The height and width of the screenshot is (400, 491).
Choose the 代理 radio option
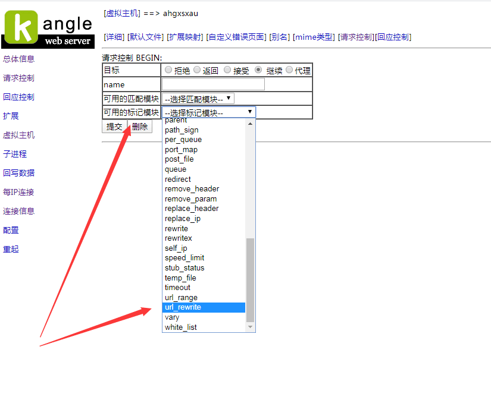coord(289,70)
